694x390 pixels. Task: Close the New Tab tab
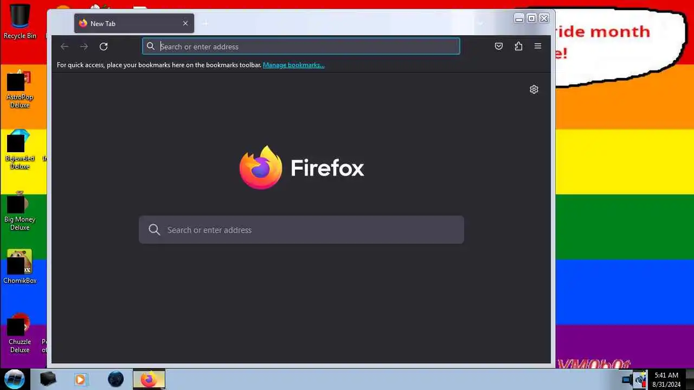pos(185,23)
